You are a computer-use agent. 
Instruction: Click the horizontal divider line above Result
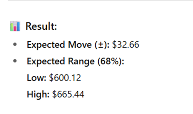pos(100,1)
